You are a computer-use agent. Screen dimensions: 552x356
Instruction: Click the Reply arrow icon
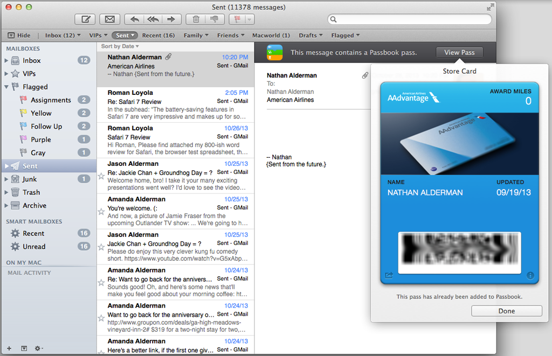(135, 19)
